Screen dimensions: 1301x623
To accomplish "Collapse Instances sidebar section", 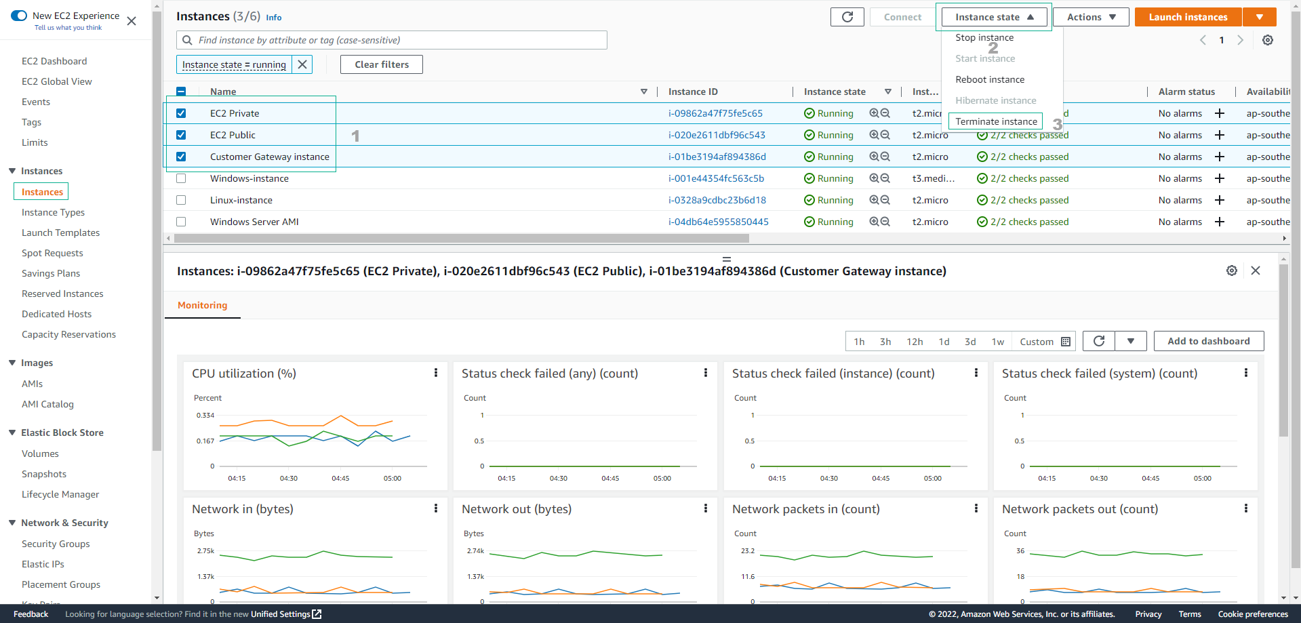I will pyautogui.click(x=12, y=171).
